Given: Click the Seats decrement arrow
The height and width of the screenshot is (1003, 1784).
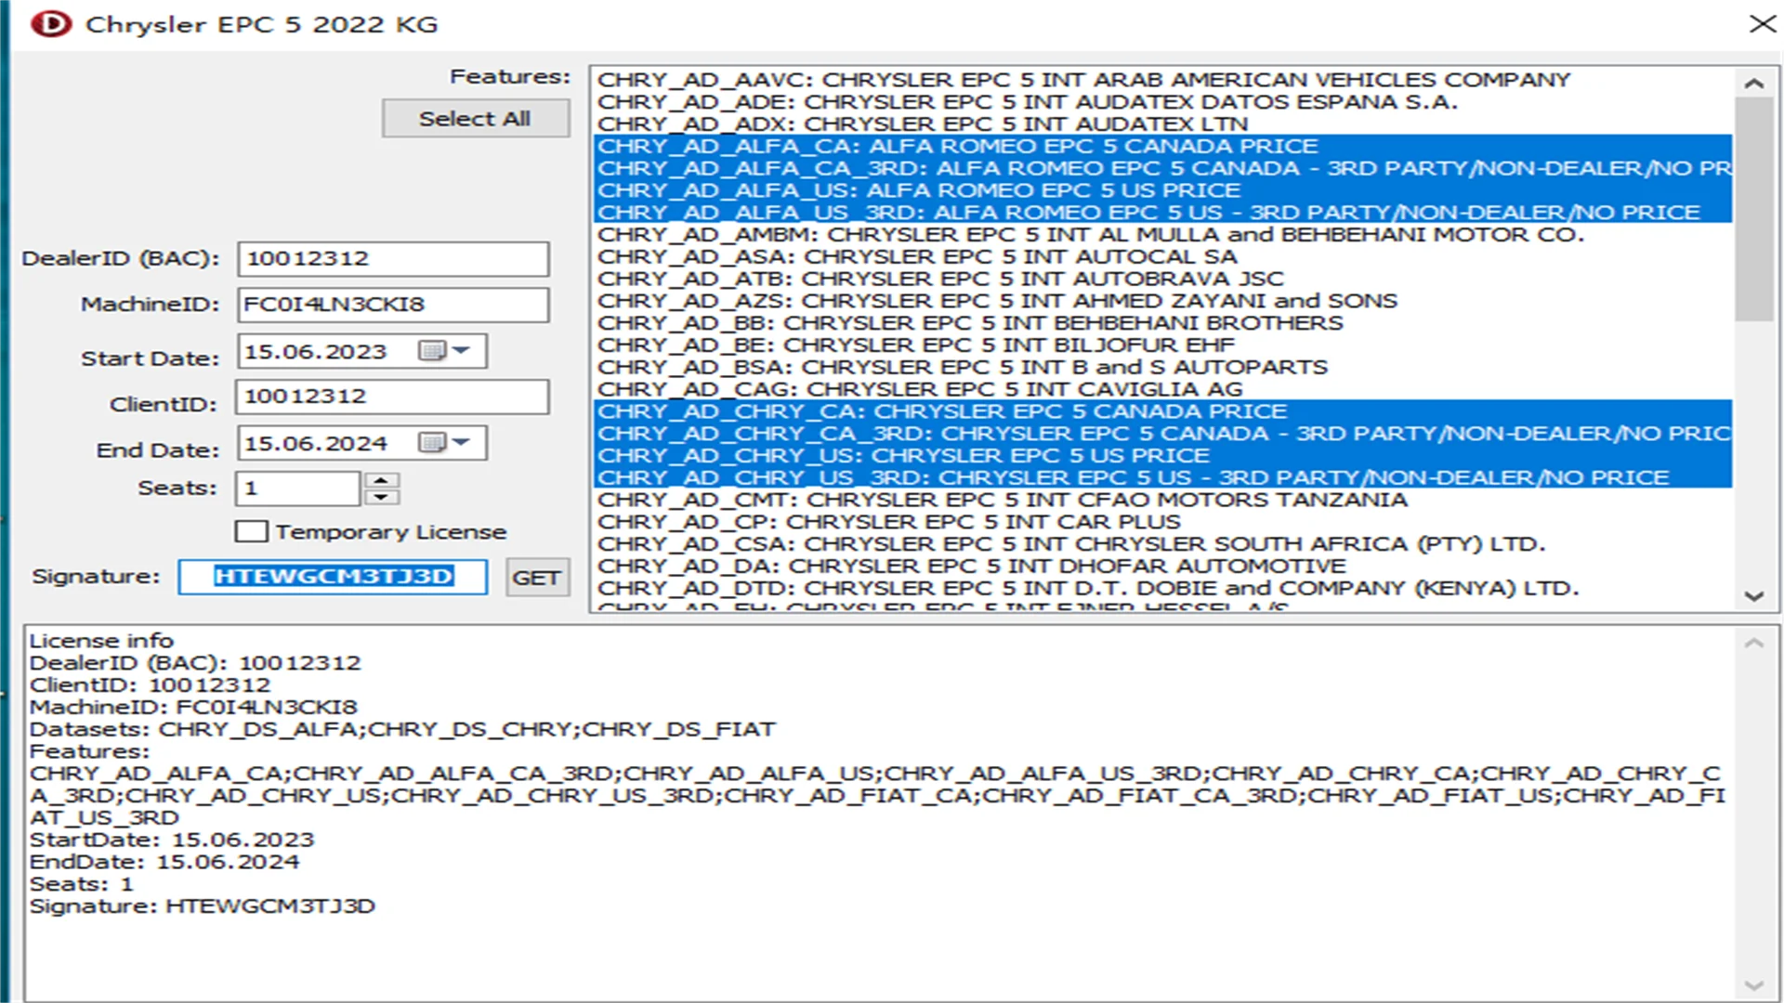Looking at the screenshot, I should (382, 497).
